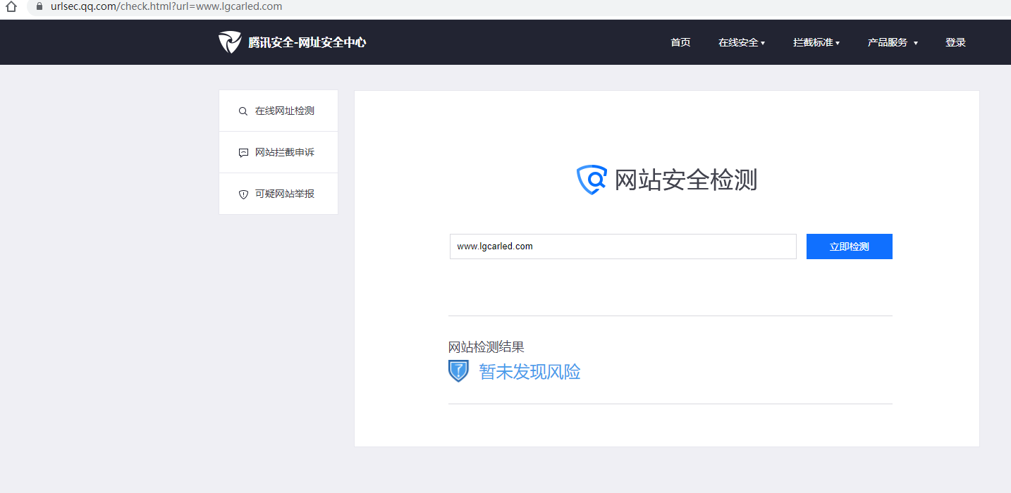1011x493 pixels.
Task: Click the shield icon beside 可疑网站举报
Action: [x=243, y=194]
